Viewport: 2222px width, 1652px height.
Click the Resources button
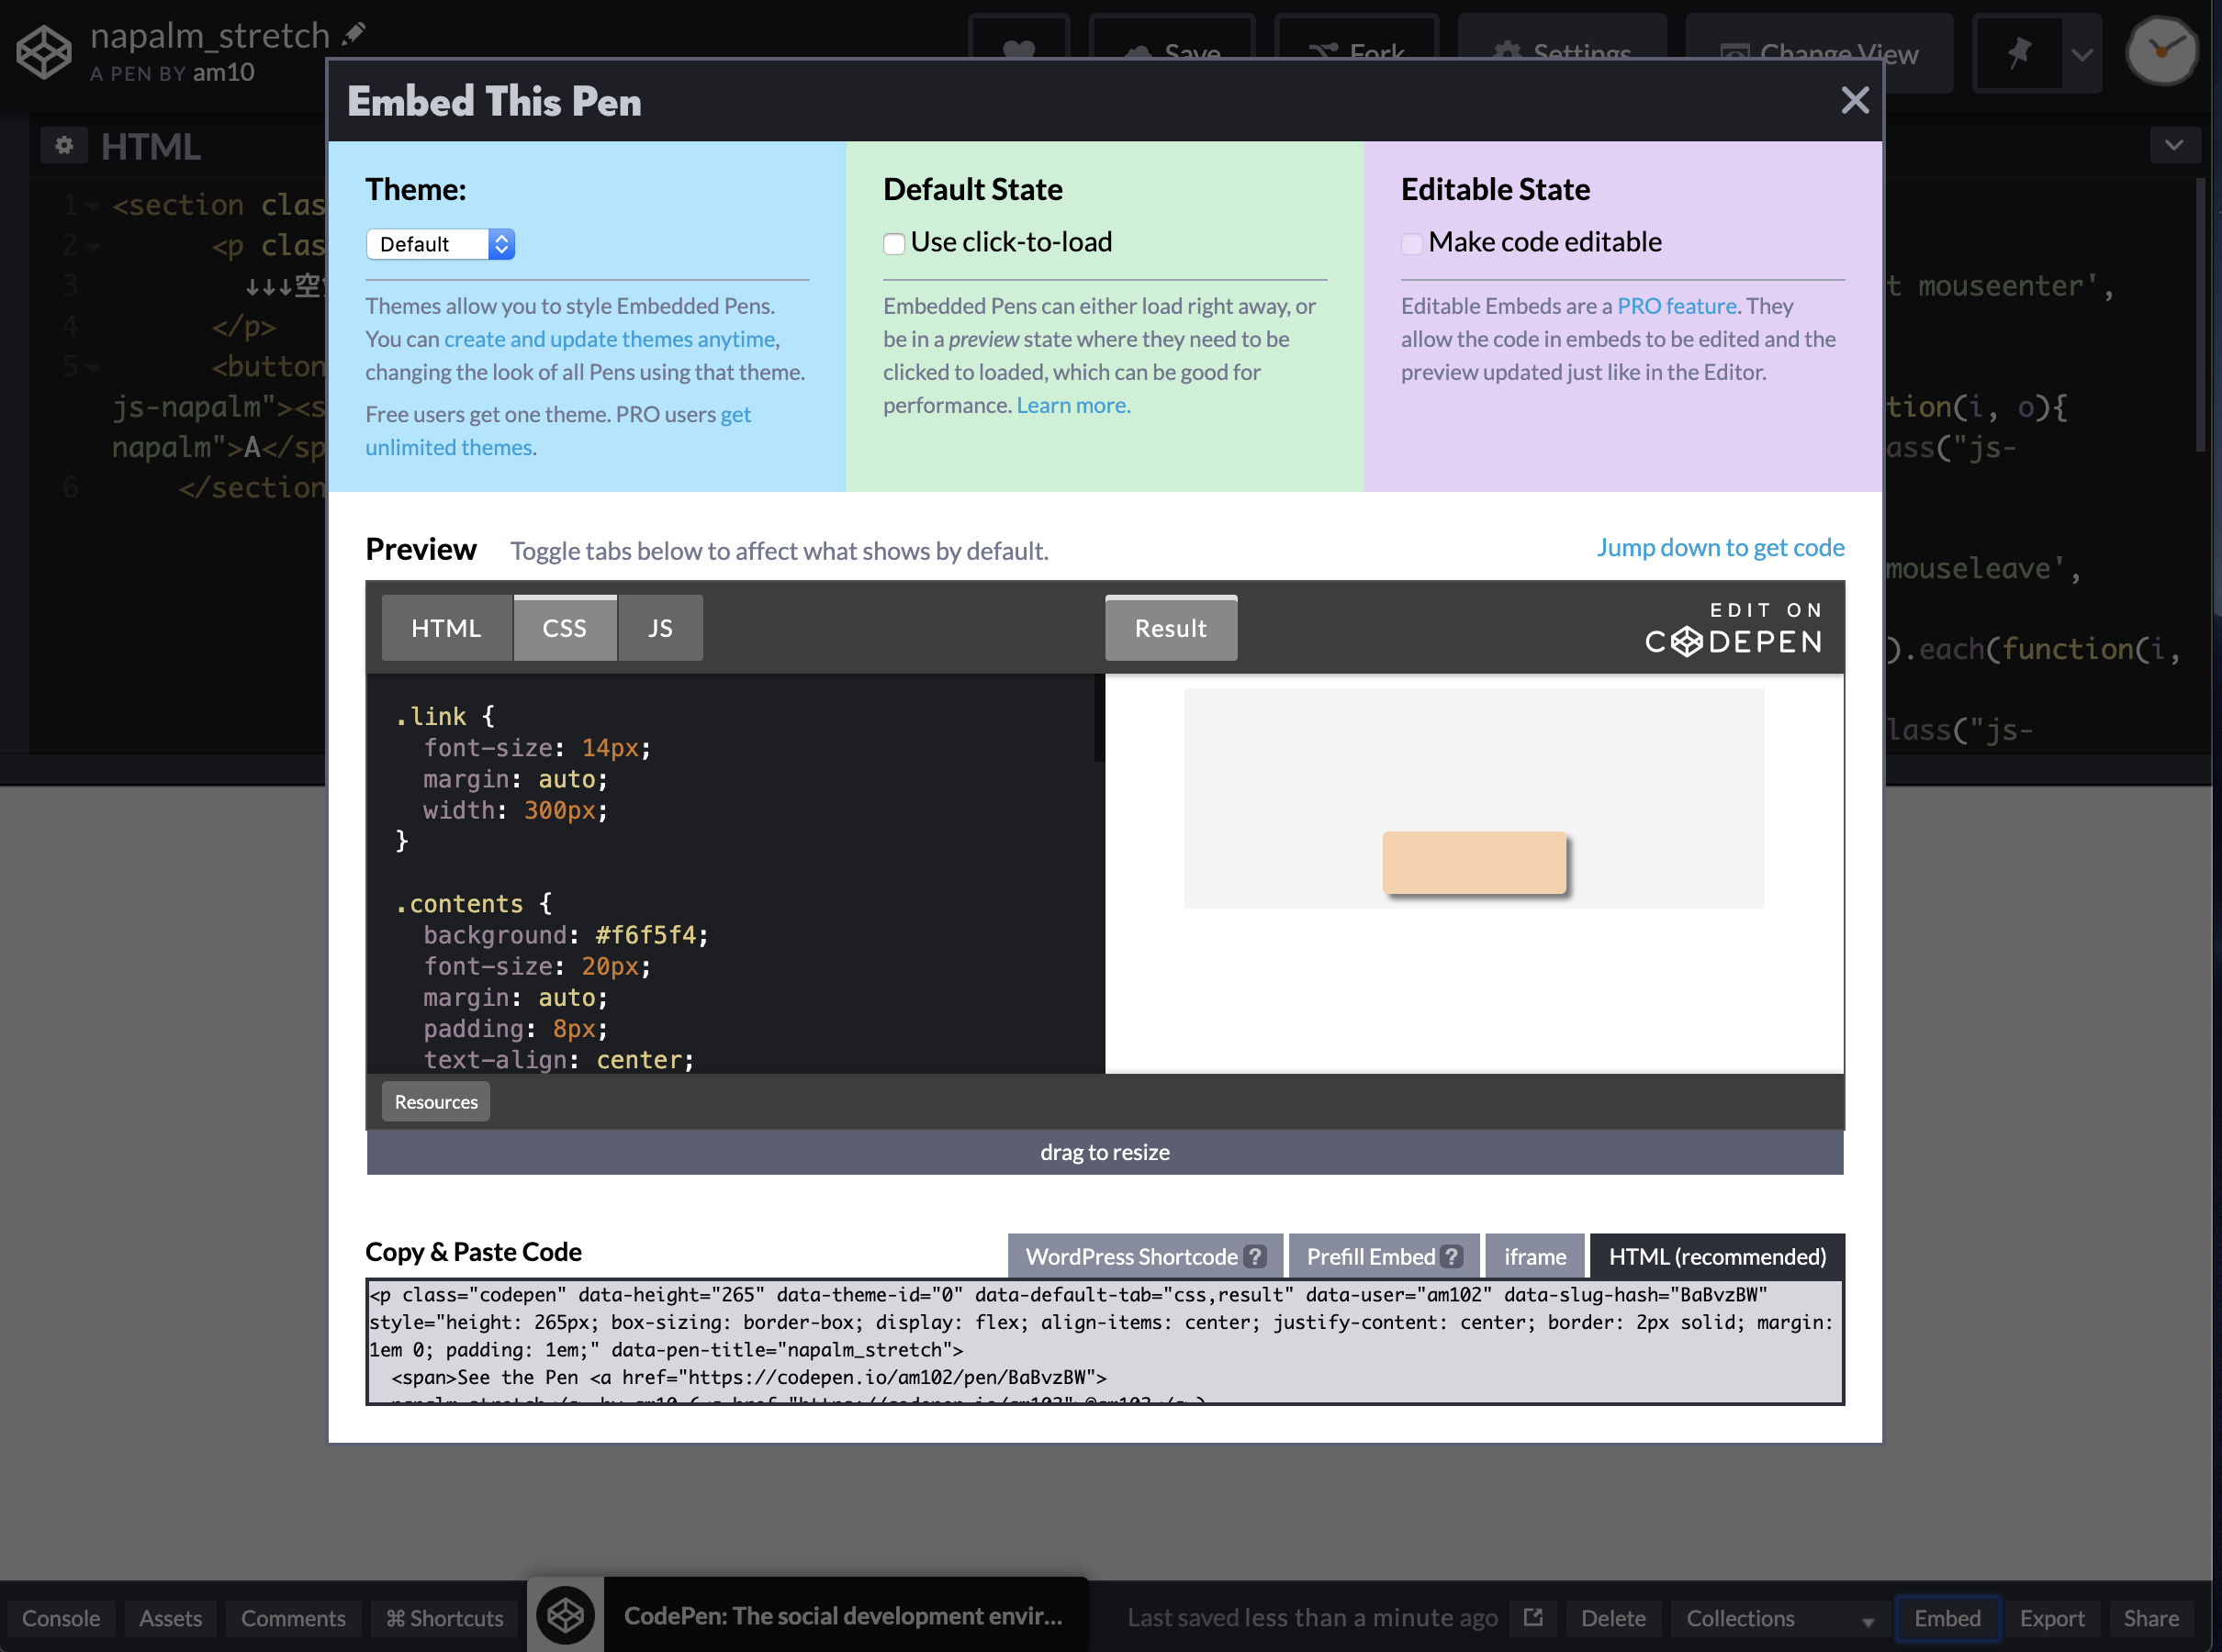point(436,1101)
